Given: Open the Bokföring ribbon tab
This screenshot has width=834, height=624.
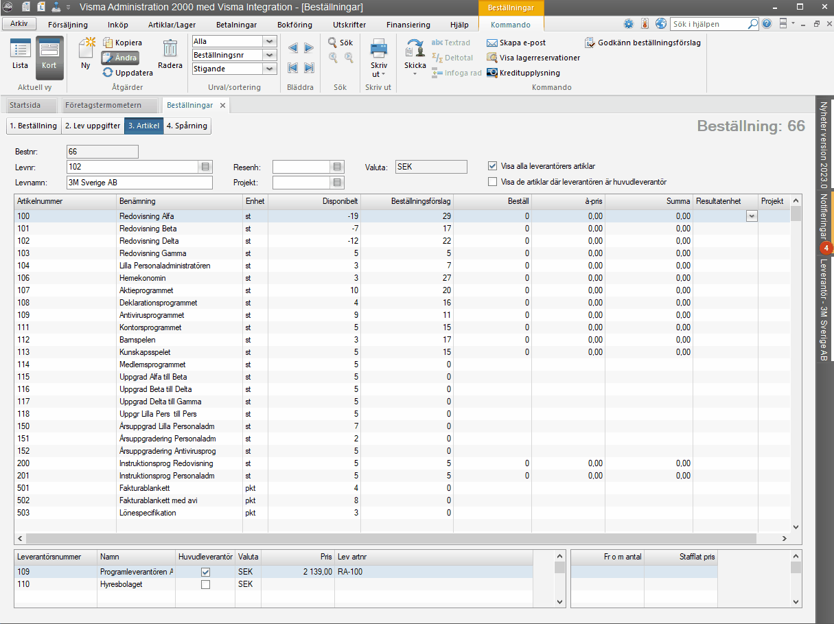Looking at the screenshot, I should pos(294,25).
